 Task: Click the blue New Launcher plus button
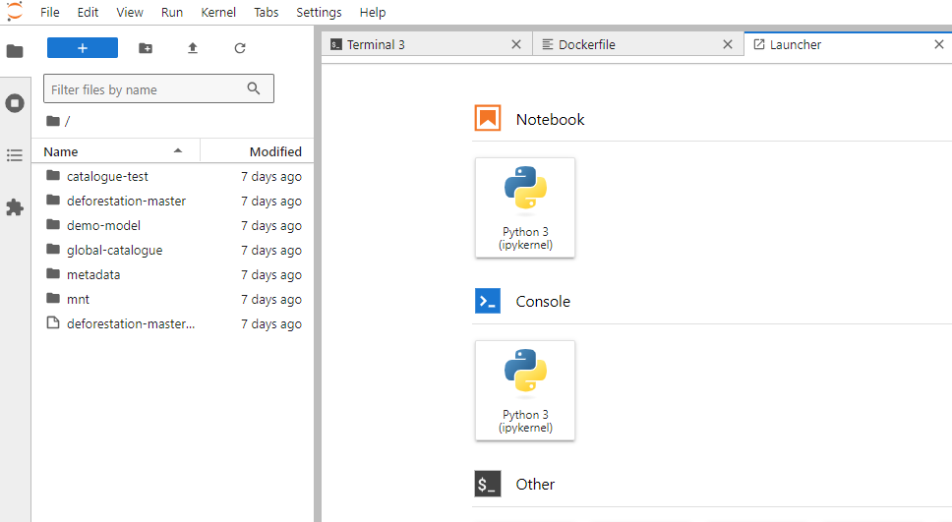pyautogui.click(x=83, y=48)
